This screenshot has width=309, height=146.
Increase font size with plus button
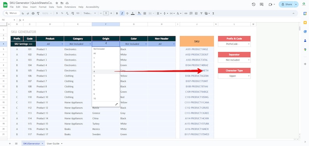click(111, 13)
